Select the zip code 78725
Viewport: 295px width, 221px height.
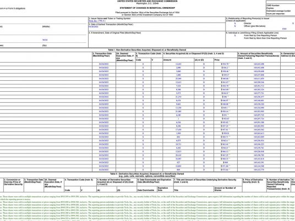click(x=45, y=40)
